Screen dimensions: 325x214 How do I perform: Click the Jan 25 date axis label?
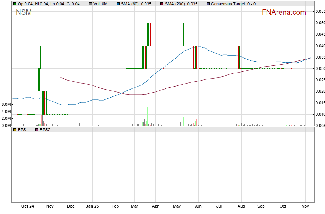point(93,206)
